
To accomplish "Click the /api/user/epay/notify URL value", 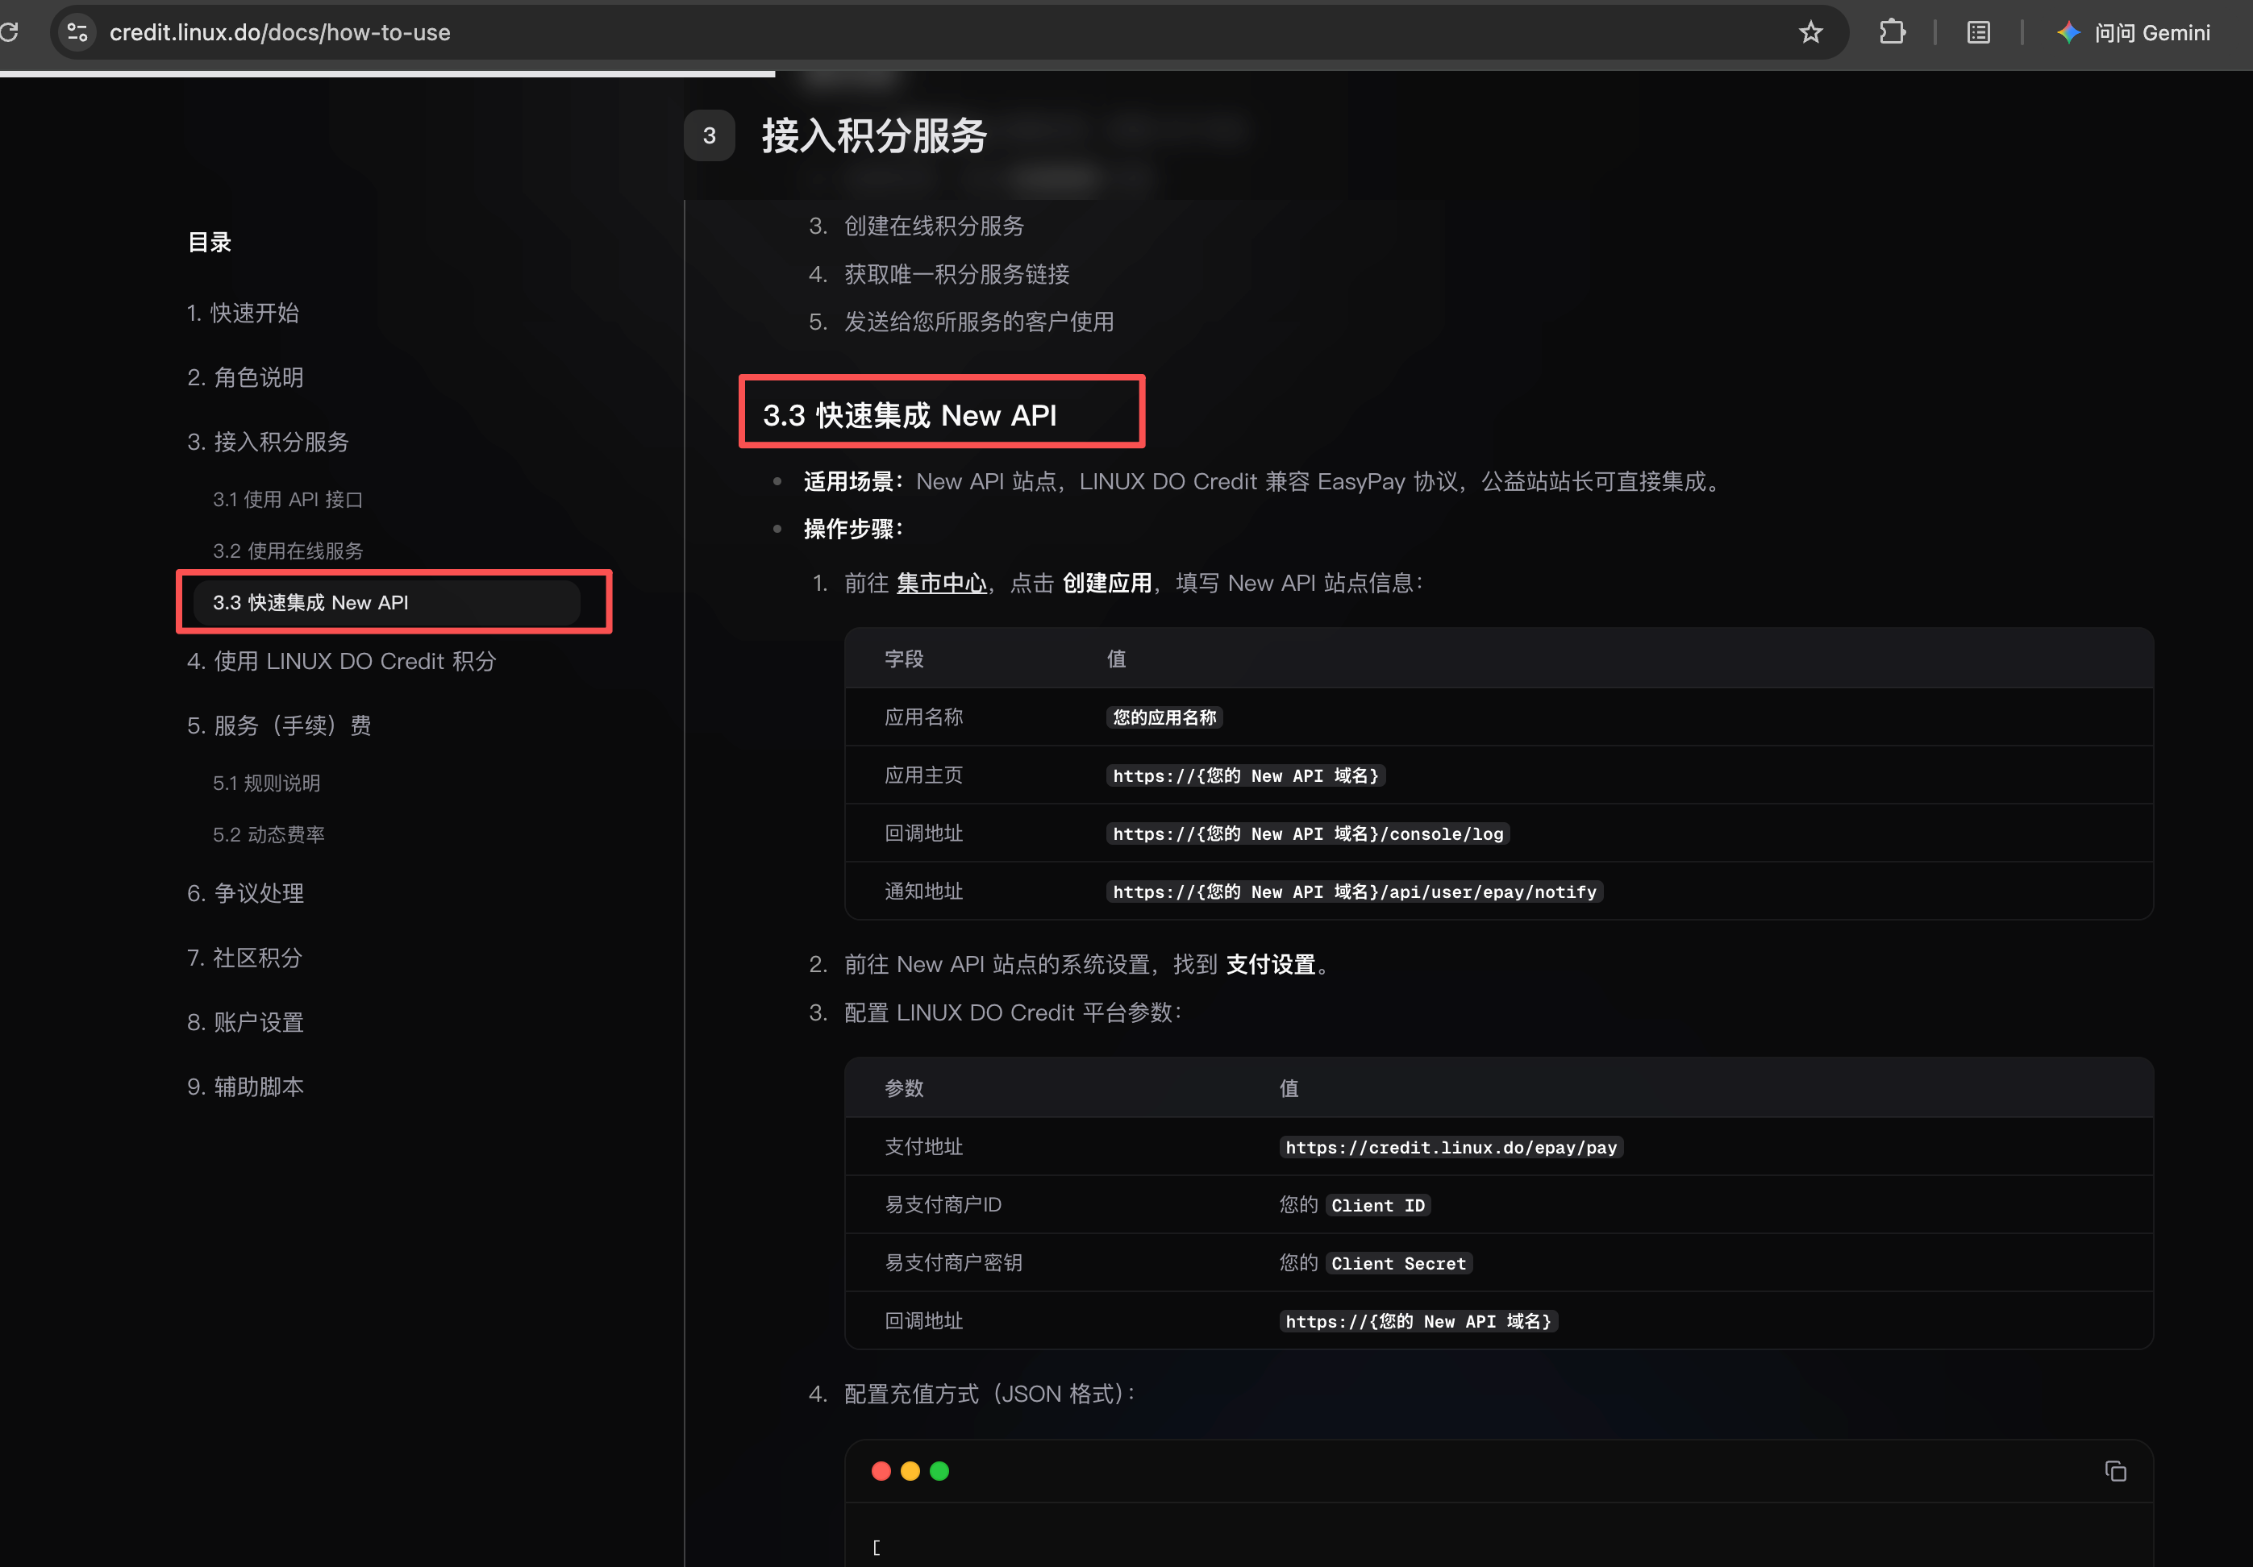I will click(1354, 892).
